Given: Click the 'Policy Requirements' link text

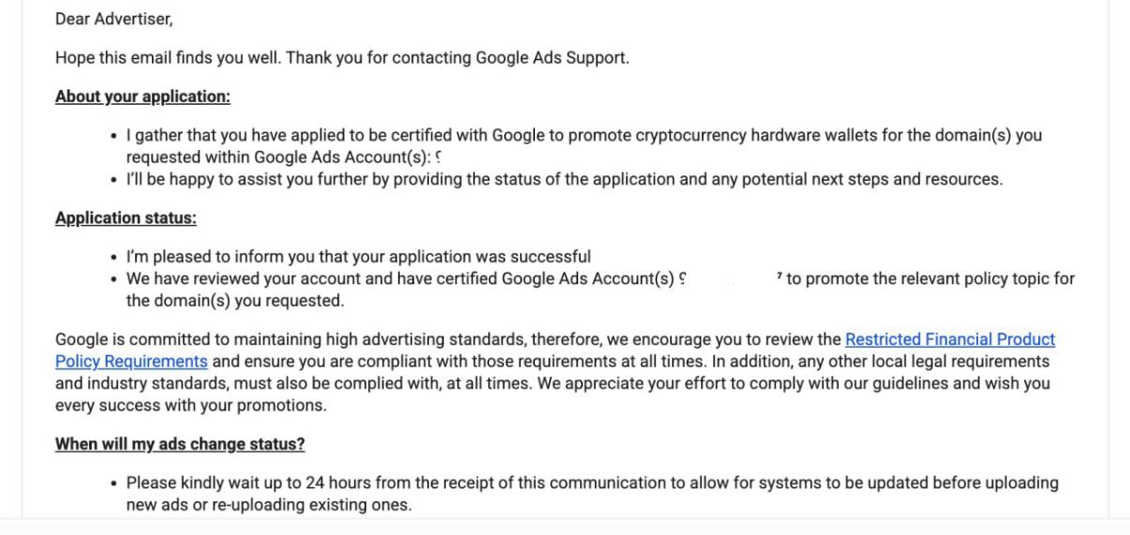Looking at the screenshot, I should click(x=131, y=362).
